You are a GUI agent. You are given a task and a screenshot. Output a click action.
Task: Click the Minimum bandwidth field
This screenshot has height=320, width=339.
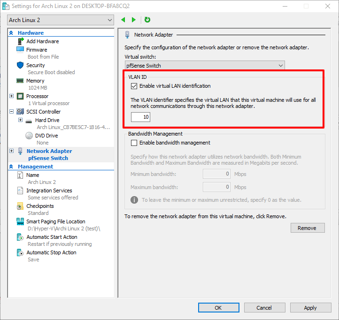coord(216,174)
